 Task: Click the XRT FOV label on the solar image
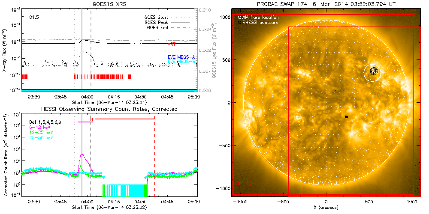click(244, 183)
